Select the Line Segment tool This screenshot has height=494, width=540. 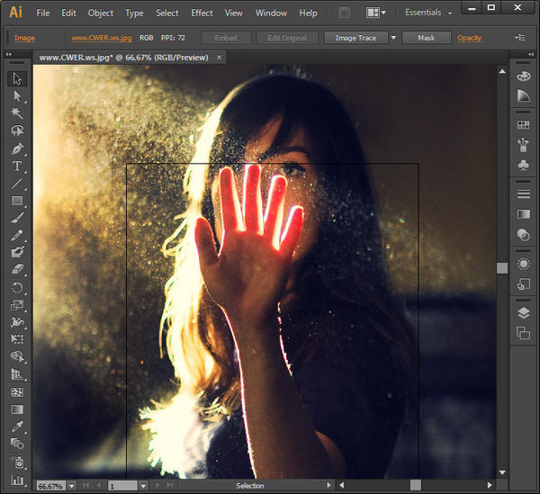17,184
